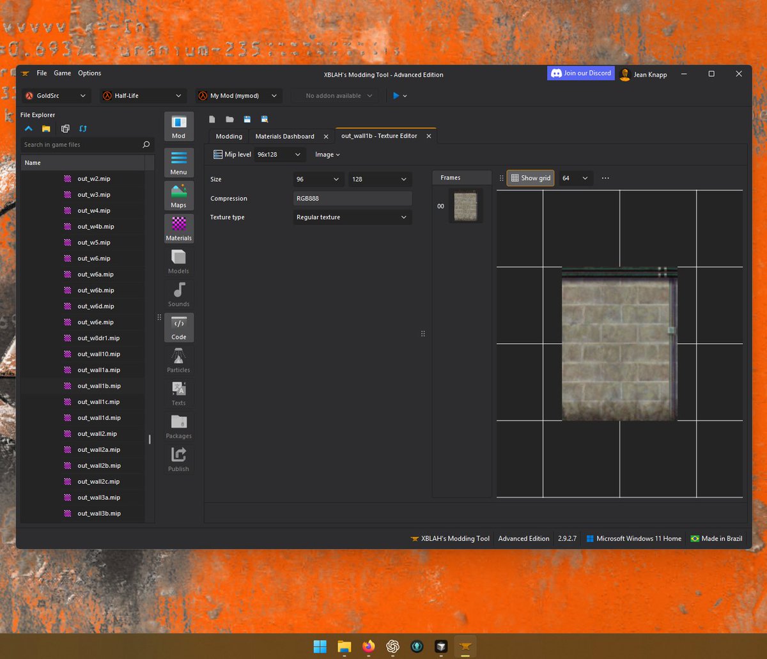Open the Texts section in sidebar
The height and width of the screenshot is (659, 767).
(x=179, y=394)
